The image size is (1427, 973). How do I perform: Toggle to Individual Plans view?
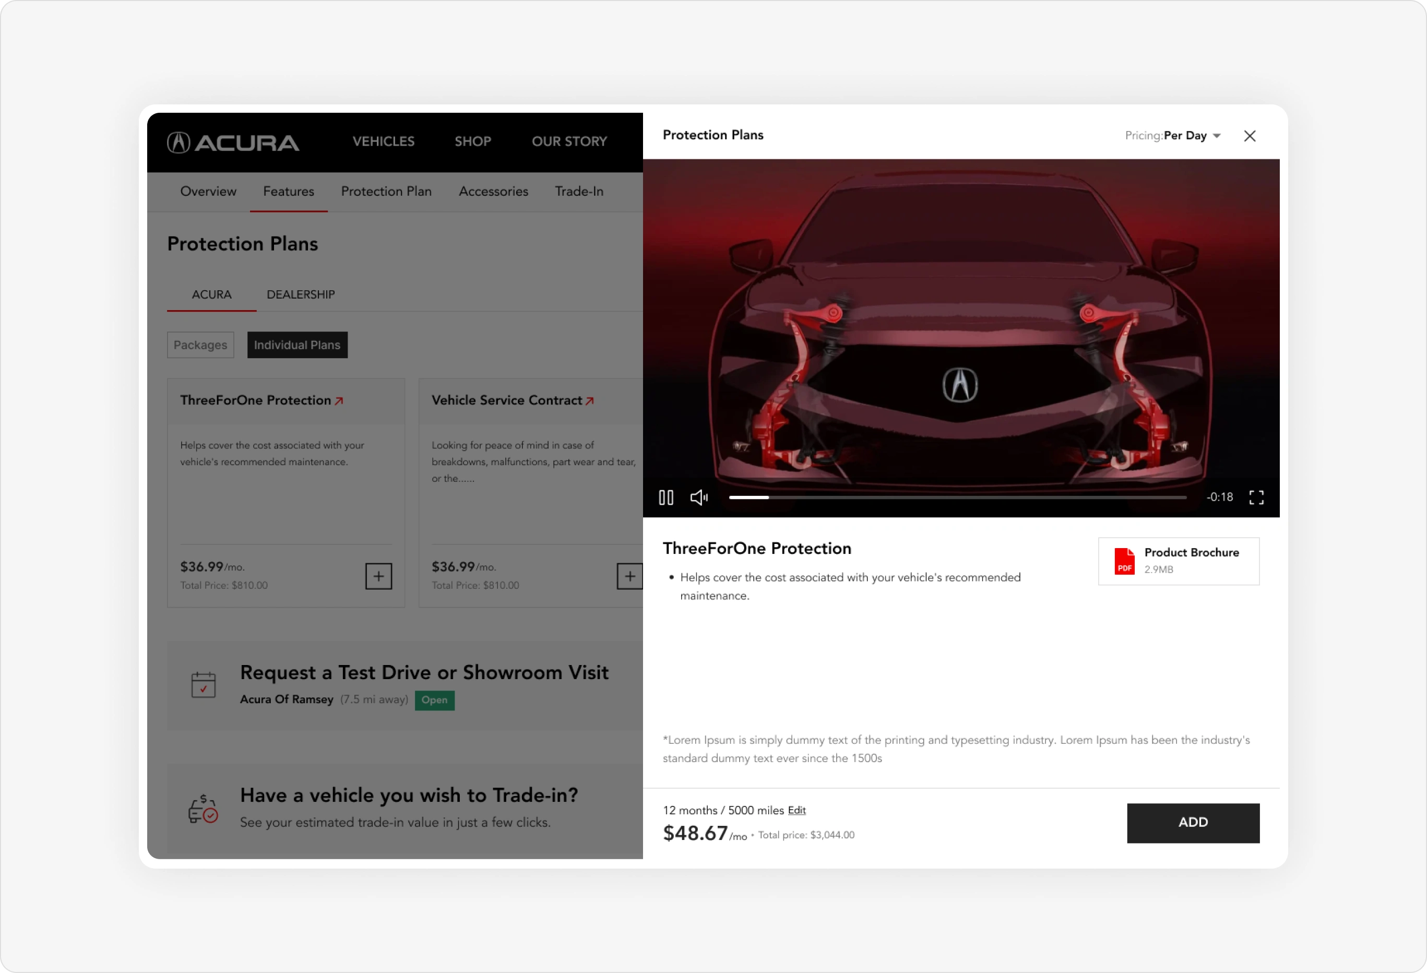pyautogui.click(x=297, y=345)
